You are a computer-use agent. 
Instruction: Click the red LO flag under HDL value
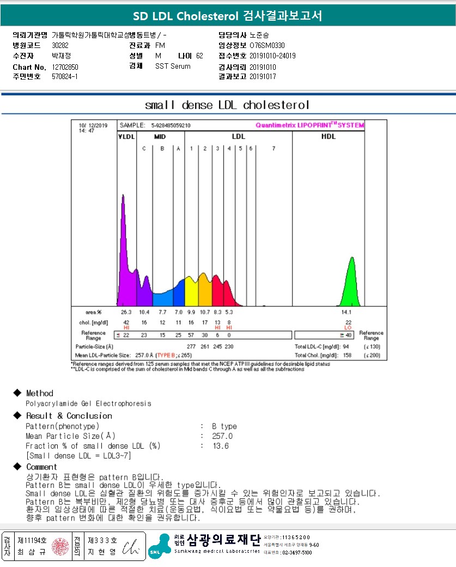tap(348, 328)
